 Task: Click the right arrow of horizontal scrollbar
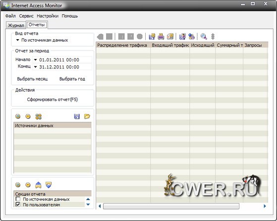point(265,206)
